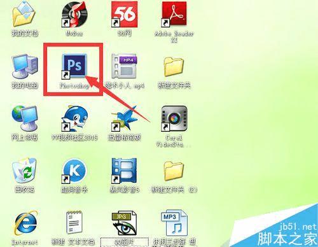Viewport: 318px width, 247px height.
Task: Click the 'Adobe Reader XI' label text
Action: click(174, 36)
